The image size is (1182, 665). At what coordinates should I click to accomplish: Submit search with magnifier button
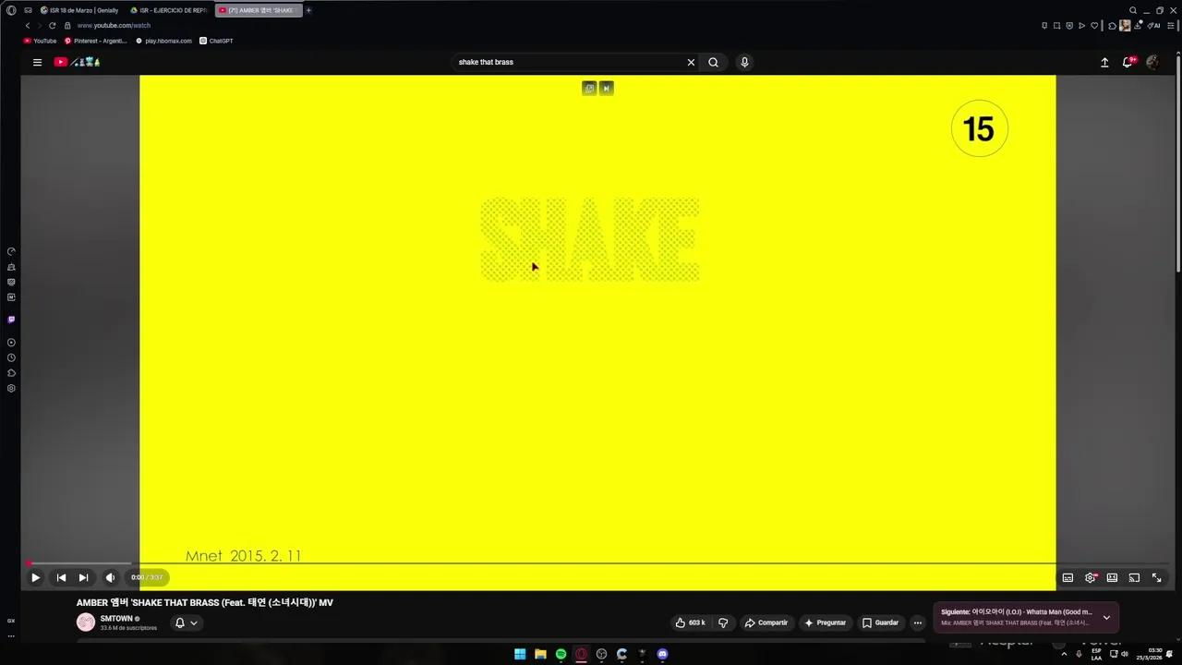(x=713, y=62)
